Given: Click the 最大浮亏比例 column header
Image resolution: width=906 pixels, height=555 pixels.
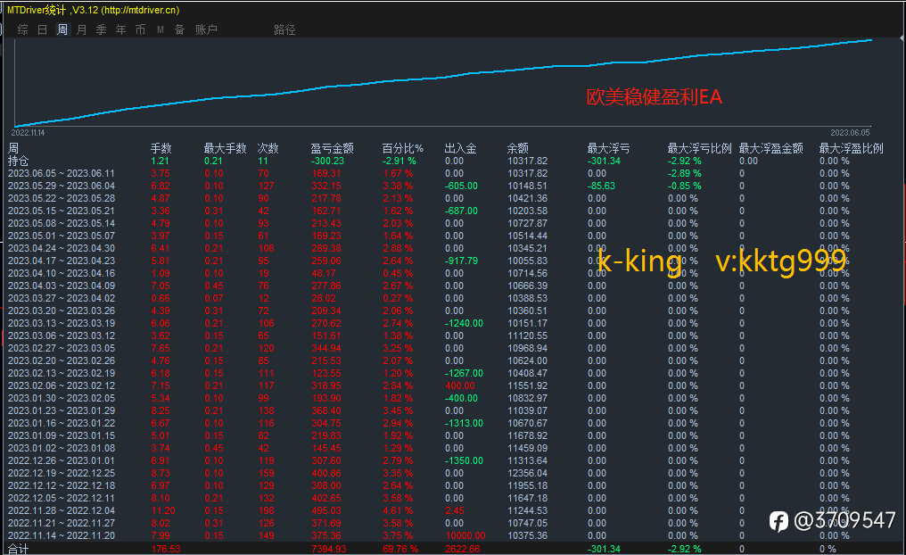Looking at the screenshot, I should [700, 149].
